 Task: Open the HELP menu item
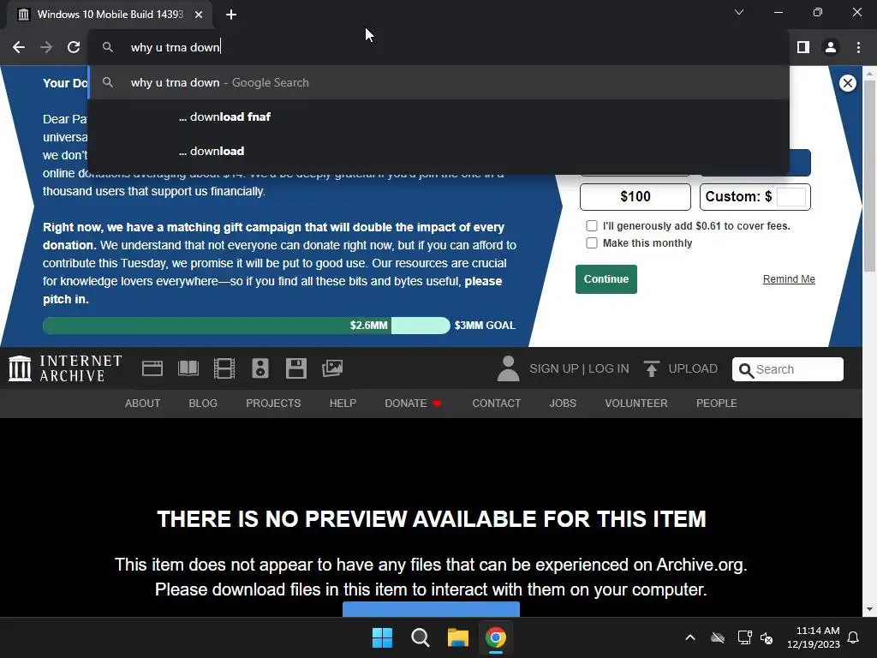[343, 404]
